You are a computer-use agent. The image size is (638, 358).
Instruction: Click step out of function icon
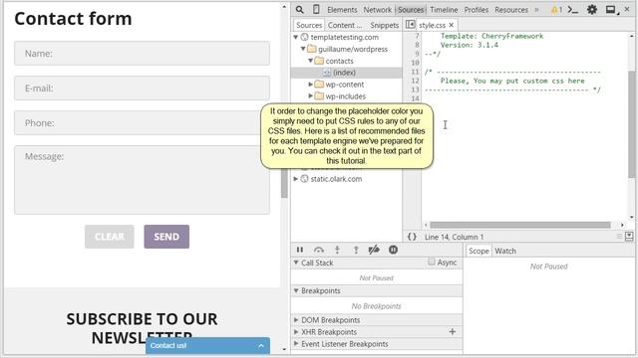(x=356, y=250)
